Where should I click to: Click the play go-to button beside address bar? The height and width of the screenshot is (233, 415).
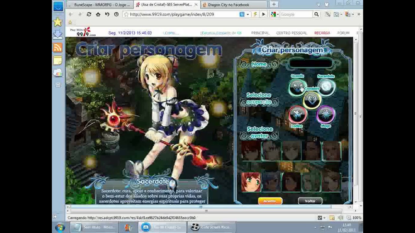coord(264,14)
